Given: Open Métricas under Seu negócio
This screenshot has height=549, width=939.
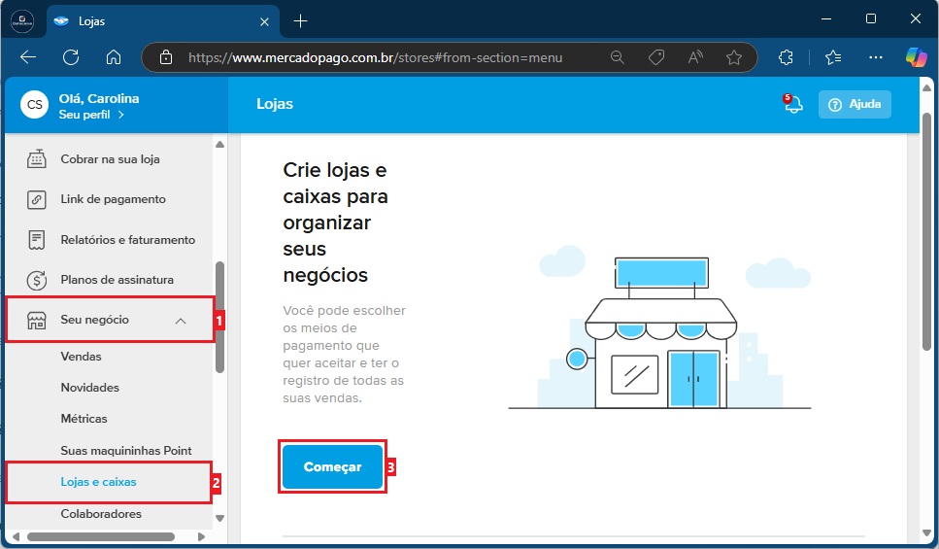Looking at the screenshot, I should click(84, 419).
